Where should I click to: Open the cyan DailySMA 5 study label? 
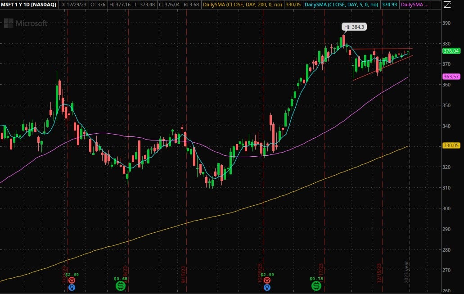pyautogui.click(x=342, y=5)
